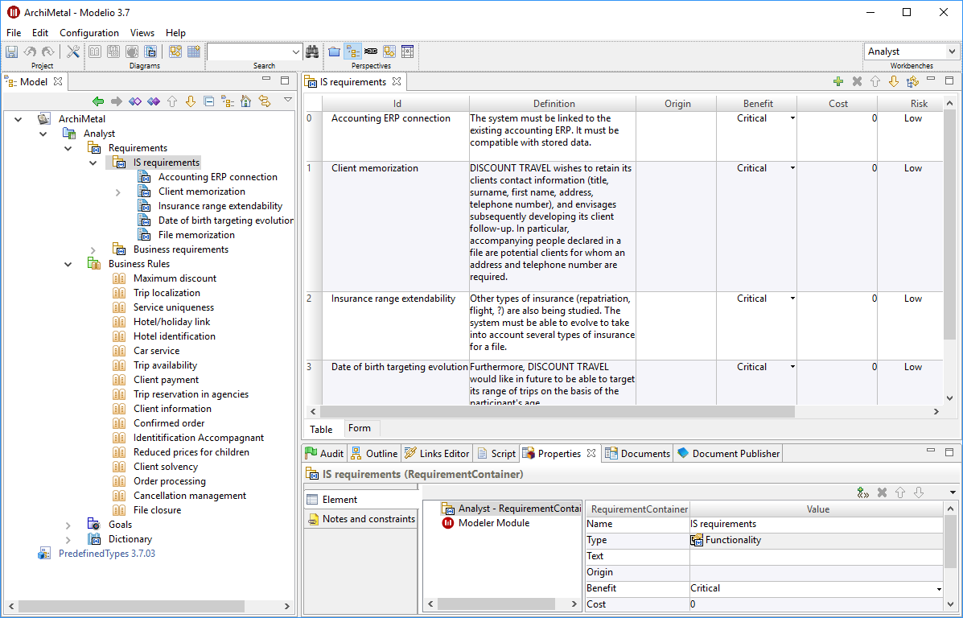Open the Links Editor tab
This screenshot has width=963, height=618.
[x=437, y=453]
